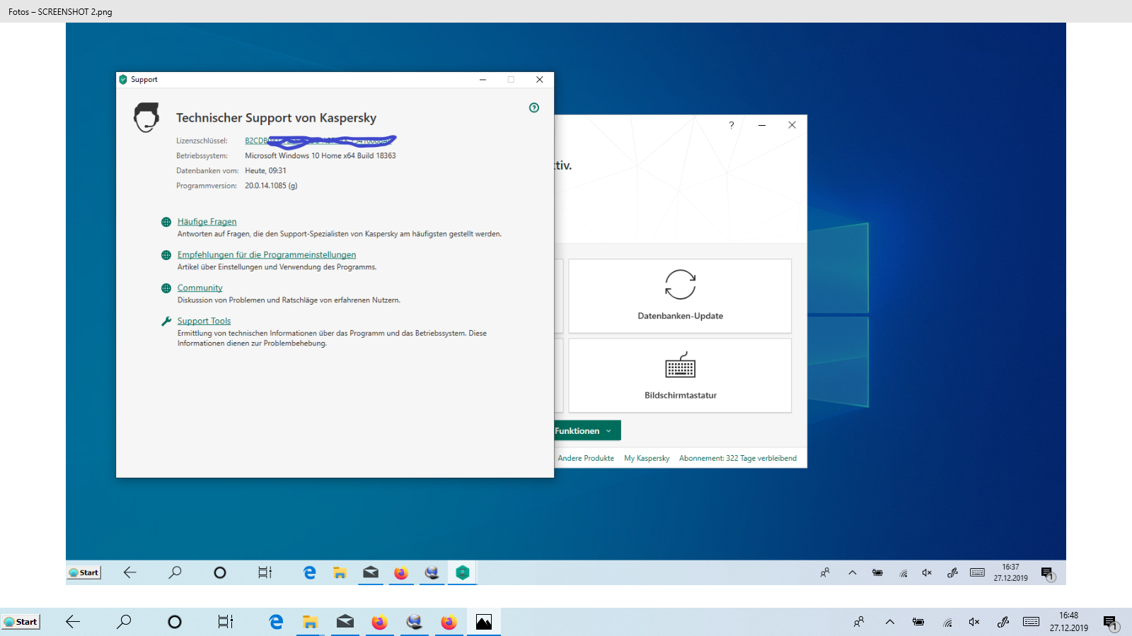Click the globe icon beside Häufige Fragen

coord(166,222)
